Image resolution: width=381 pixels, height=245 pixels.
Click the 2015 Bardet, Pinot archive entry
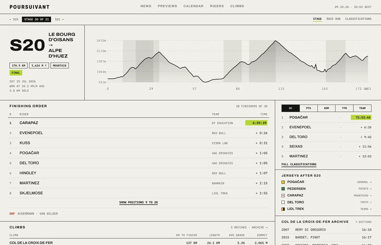(326, 238)
